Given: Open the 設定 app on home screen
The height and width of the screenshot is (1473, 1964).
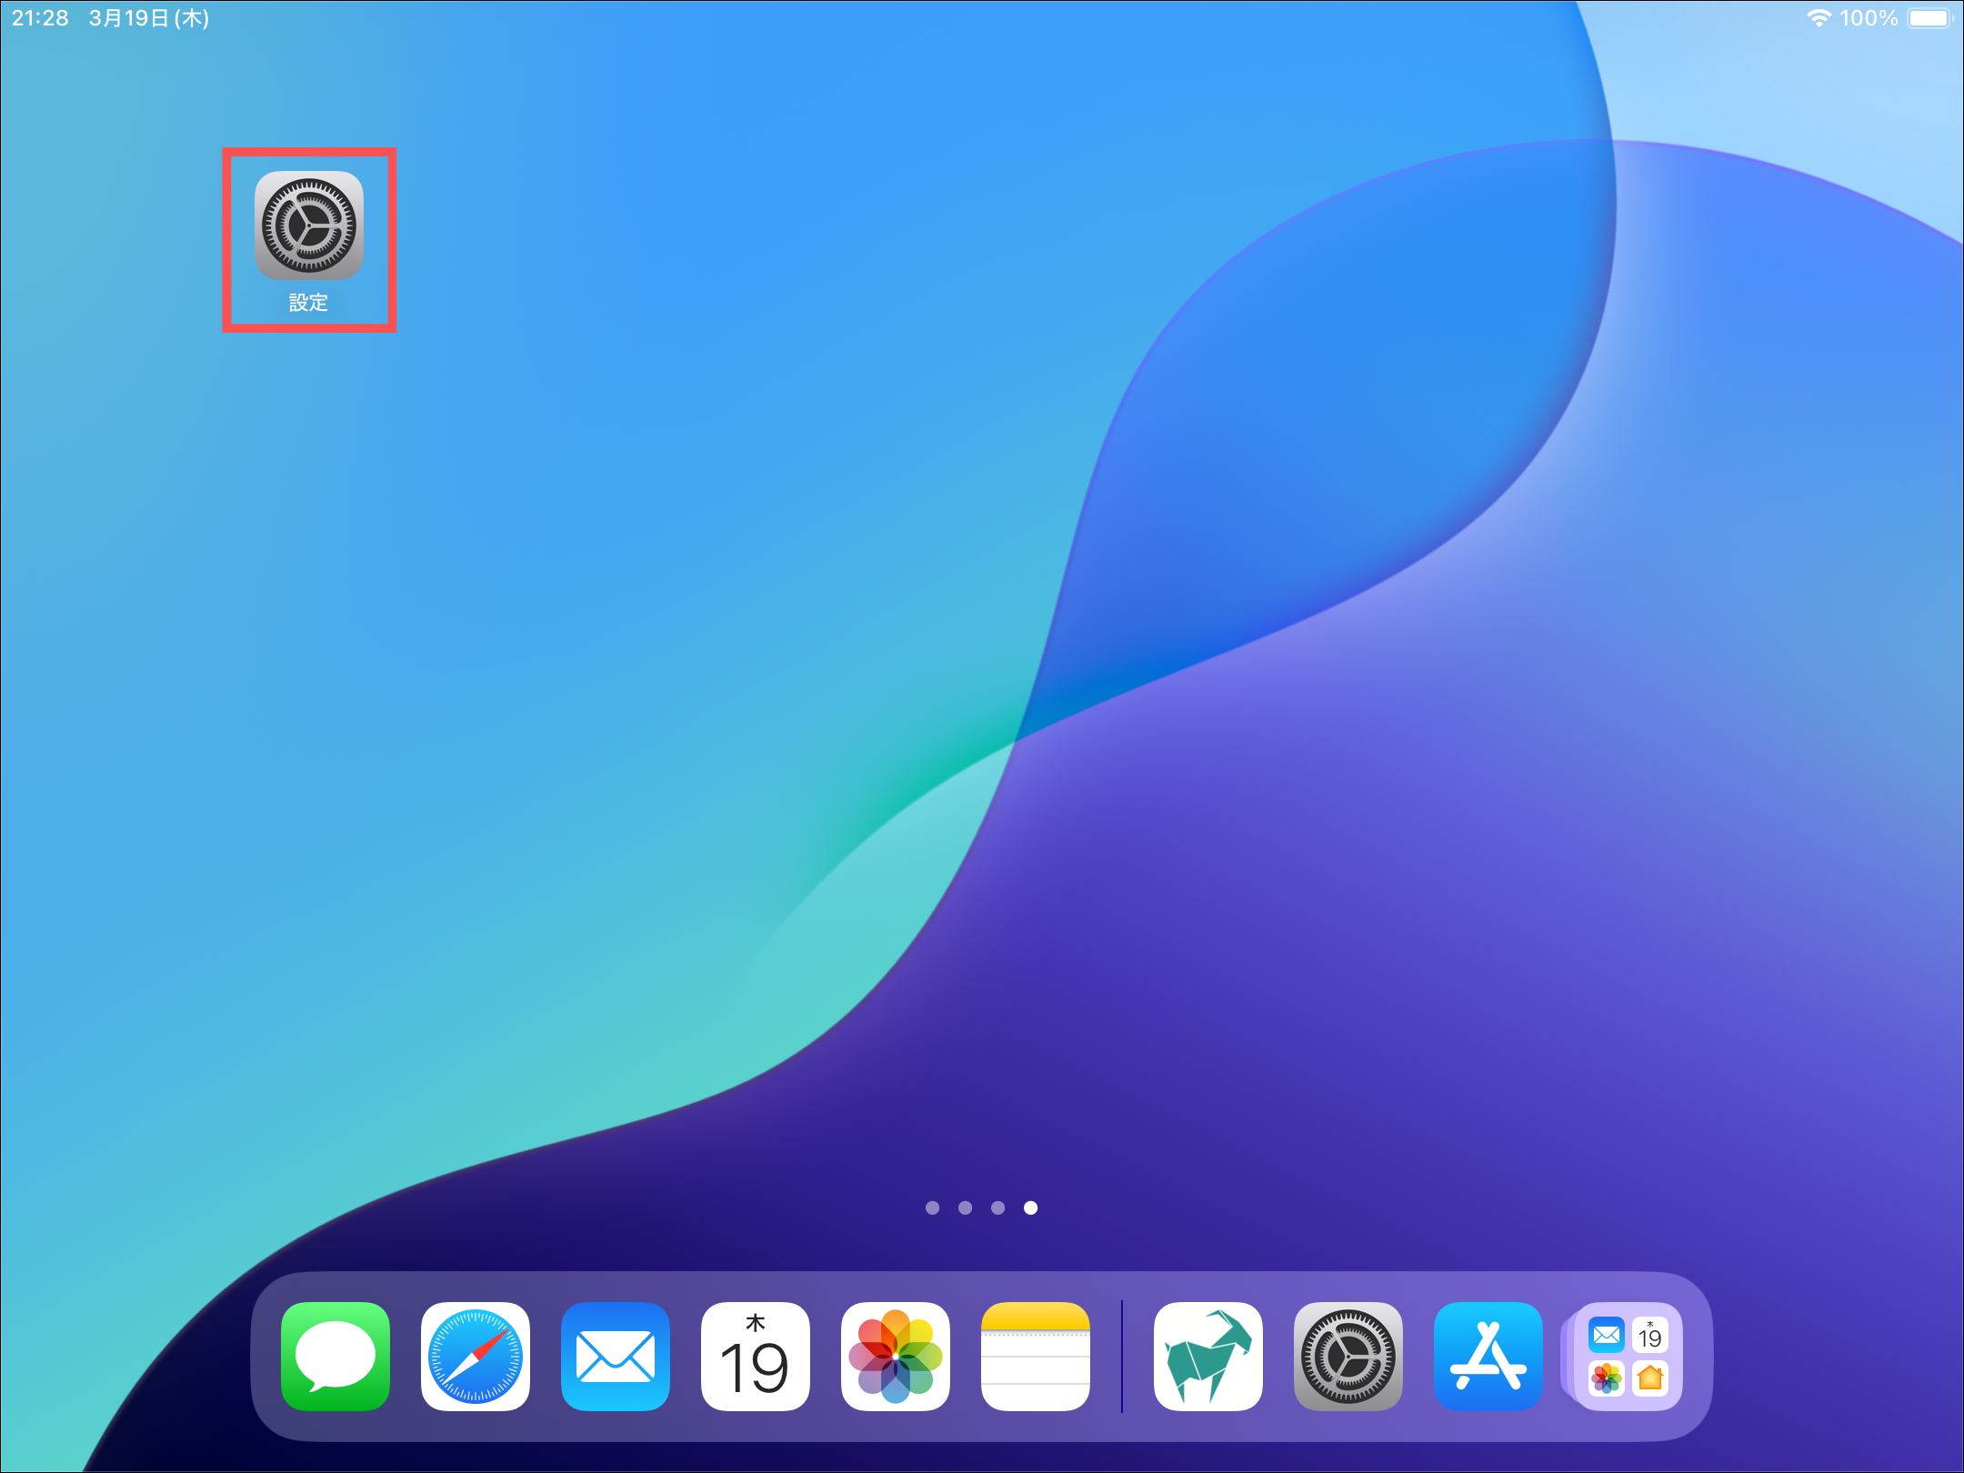Looking at the screenshot, I should pyautogui.click(x=308, y=226).
